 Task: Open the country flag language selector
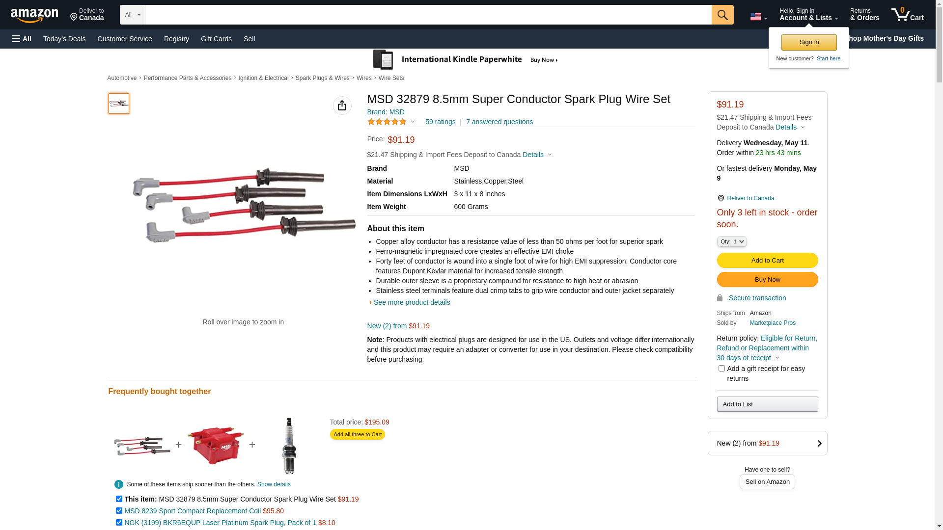coord(758,17)
